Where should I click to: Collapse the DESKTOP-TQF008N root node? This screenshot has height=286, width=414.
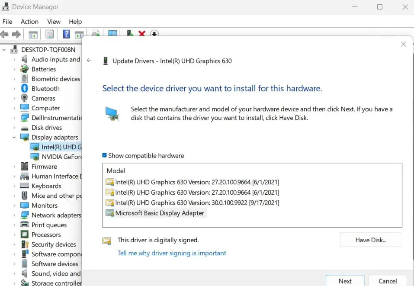coord(4,50)
